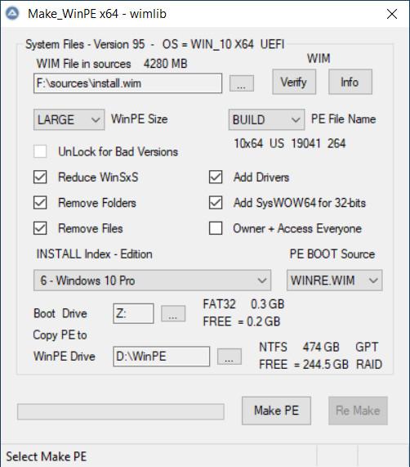Toggle the Remove Folders checkbox

[40, 203]
